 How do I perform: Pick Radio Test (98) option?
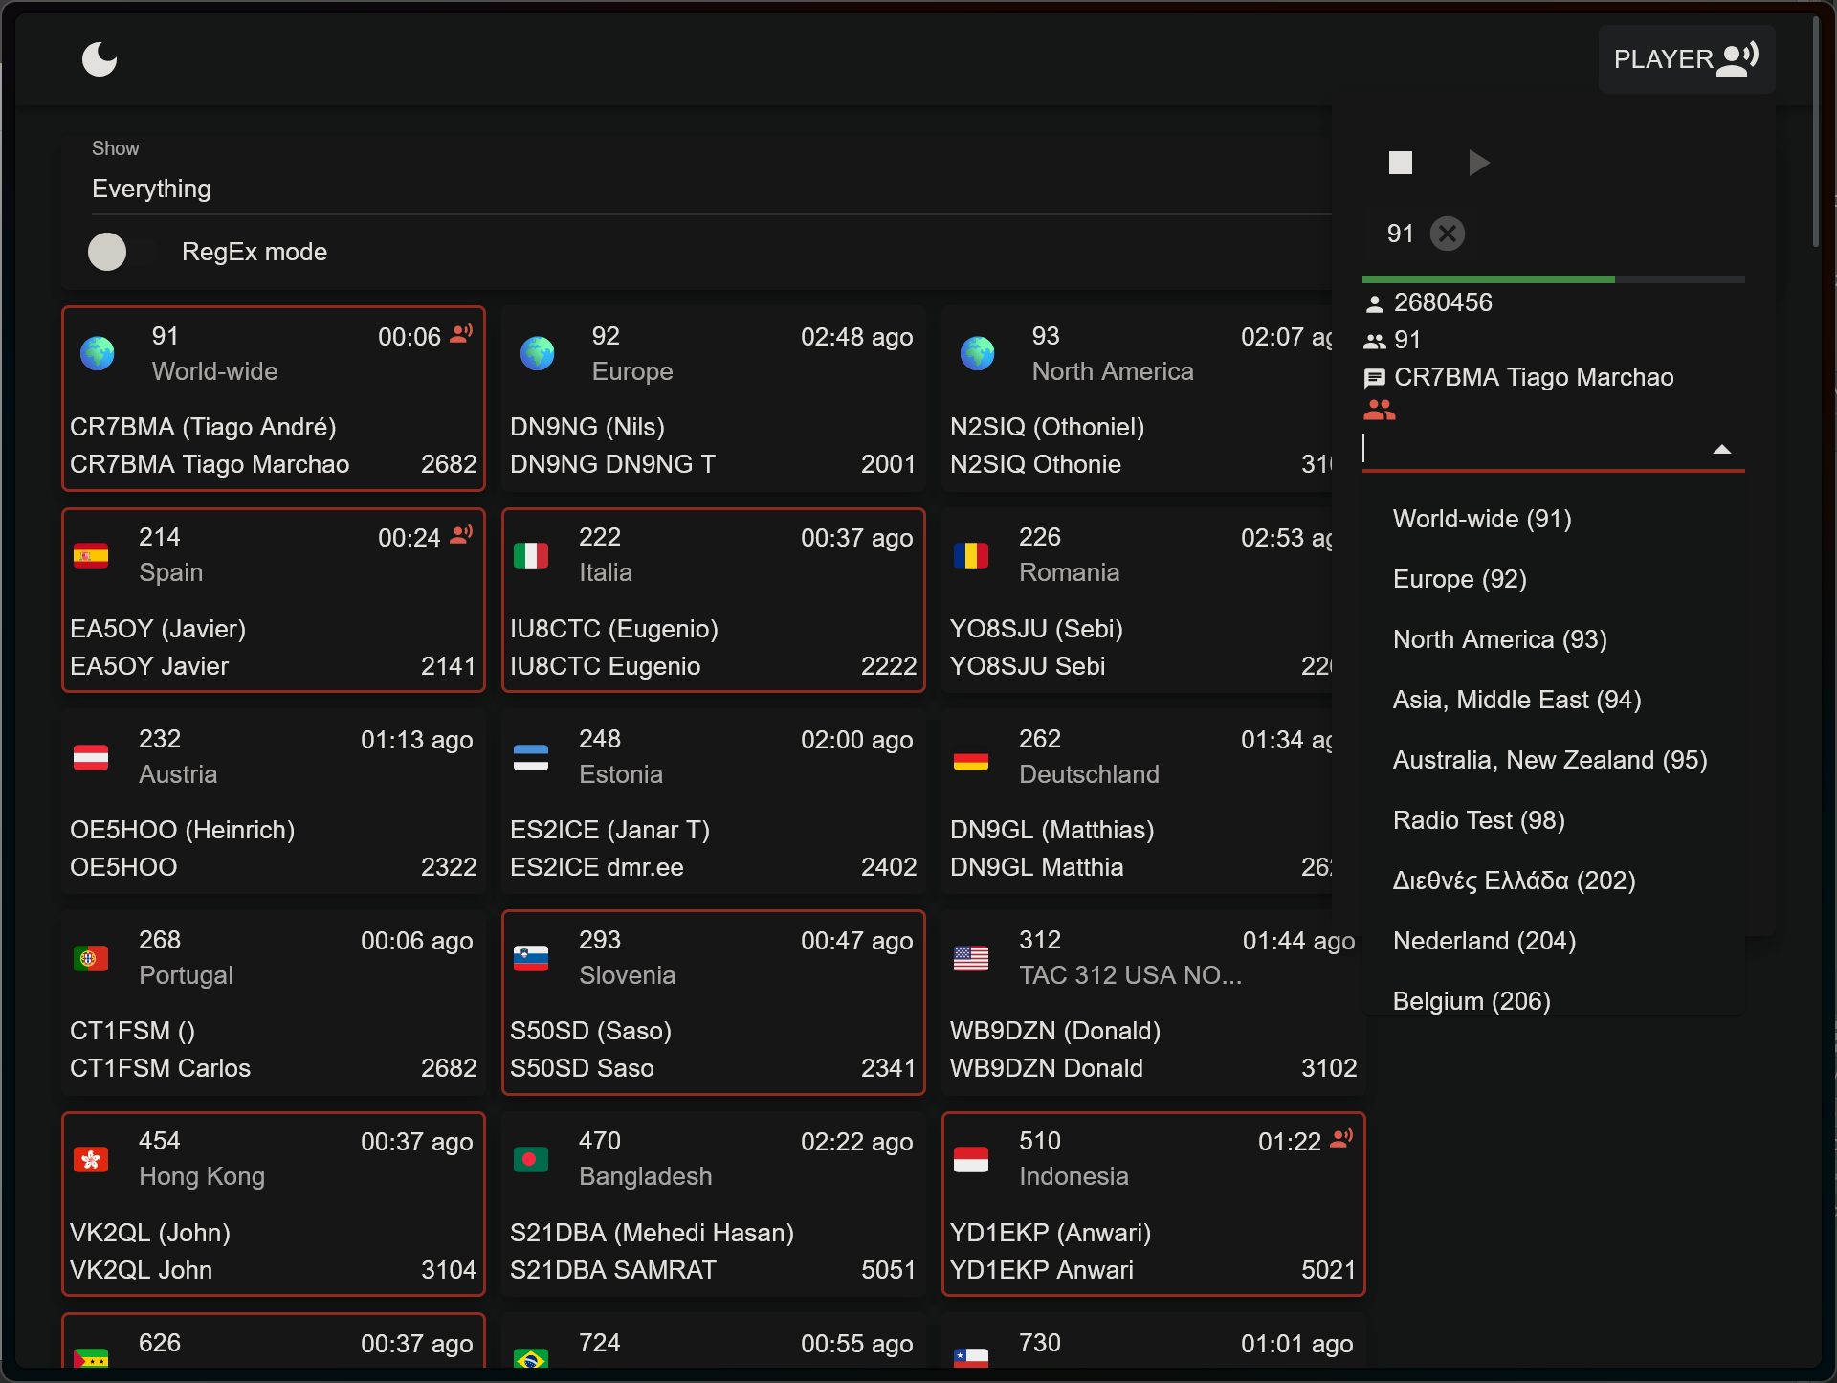tap(1478, 820)
